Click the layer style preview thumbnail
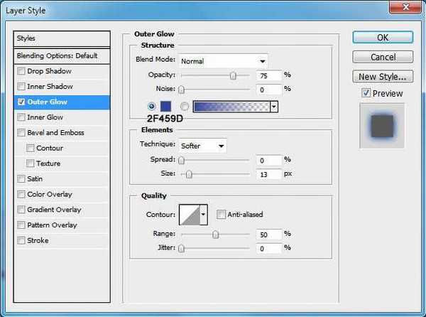The width and height of the screenshot is (426, 317). coord(382,125)
